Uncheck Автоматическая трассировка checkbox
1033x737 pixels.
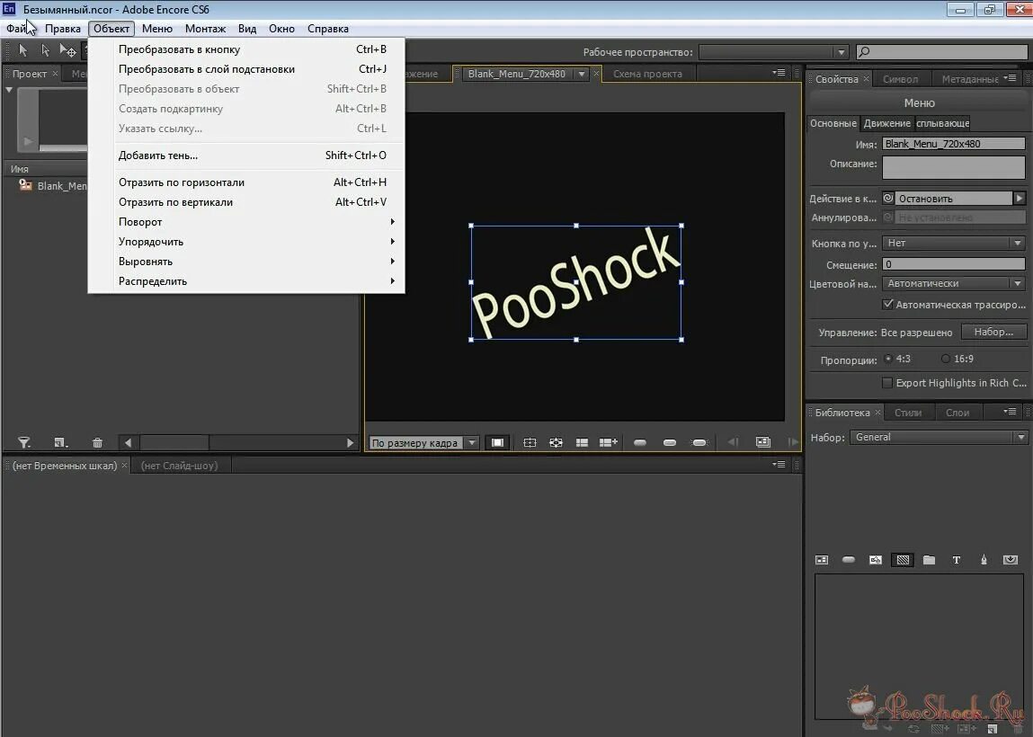tap(887, 305)
